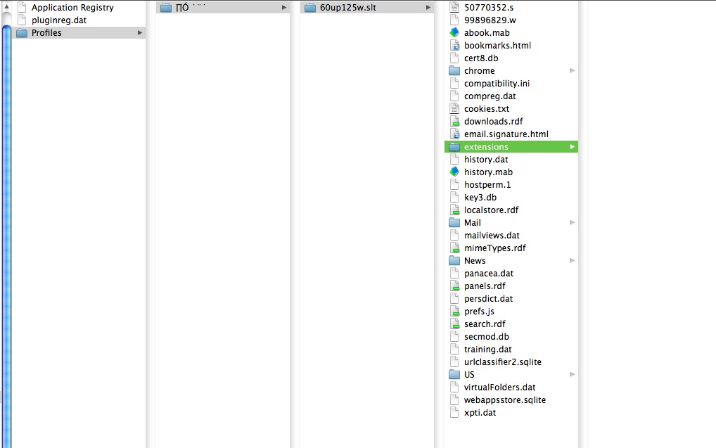Click the prefs.js file icon
Screen dimensions: 716x448
click(454, 311)
